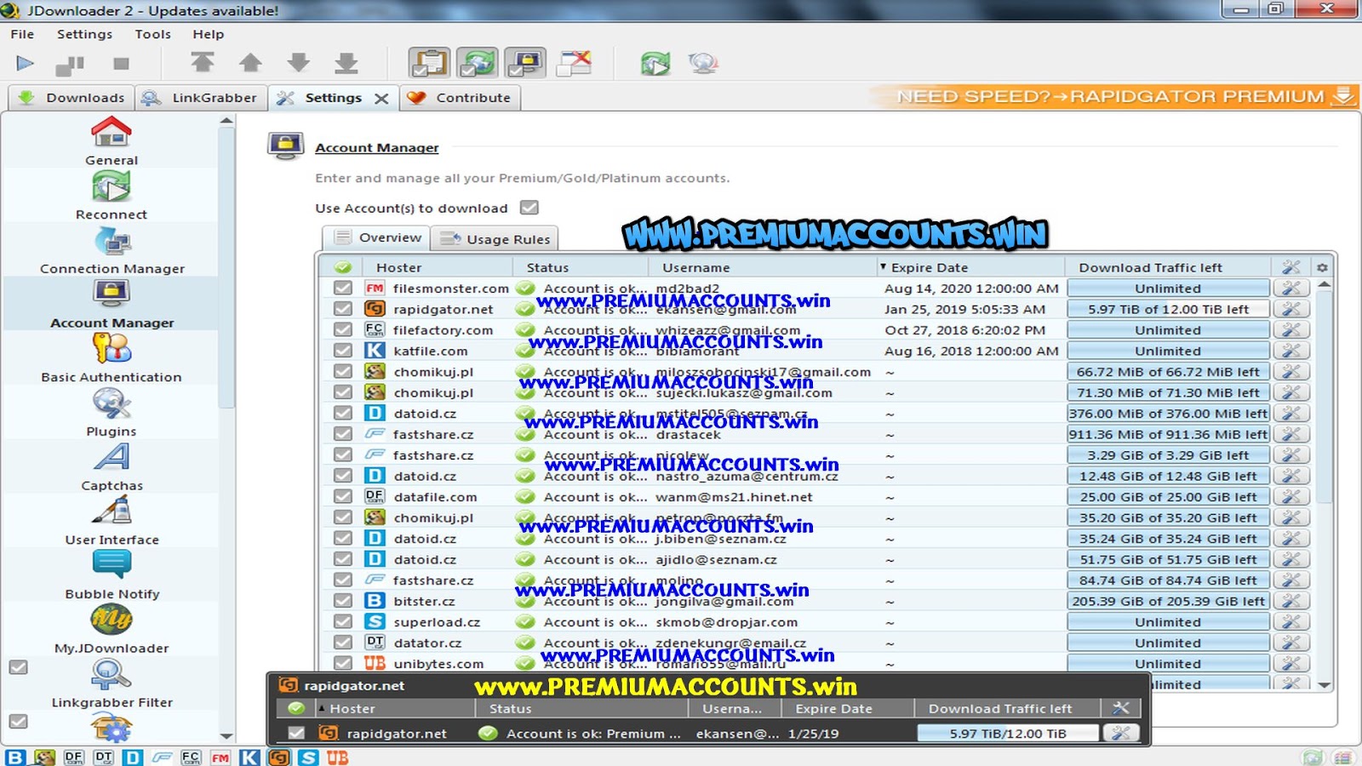Image resolution: width=1362 pixels, height=766 pixels.
Task: Toggle superload.cz account checkbox
Action: pyautogui.click(x=342, y=621)
